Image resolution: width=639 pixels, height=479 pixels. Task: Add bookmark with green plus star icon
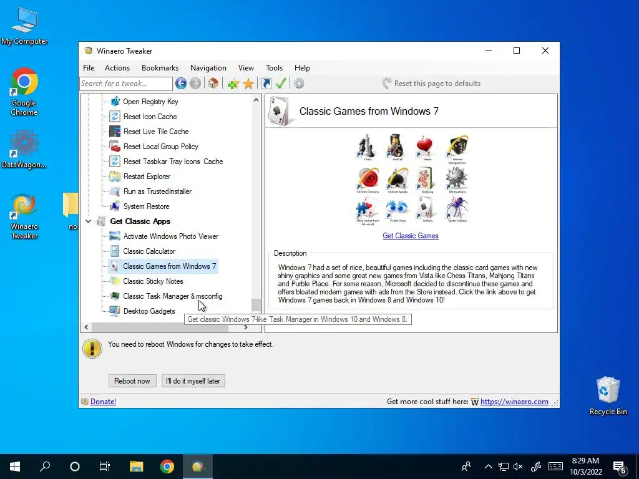233,84
